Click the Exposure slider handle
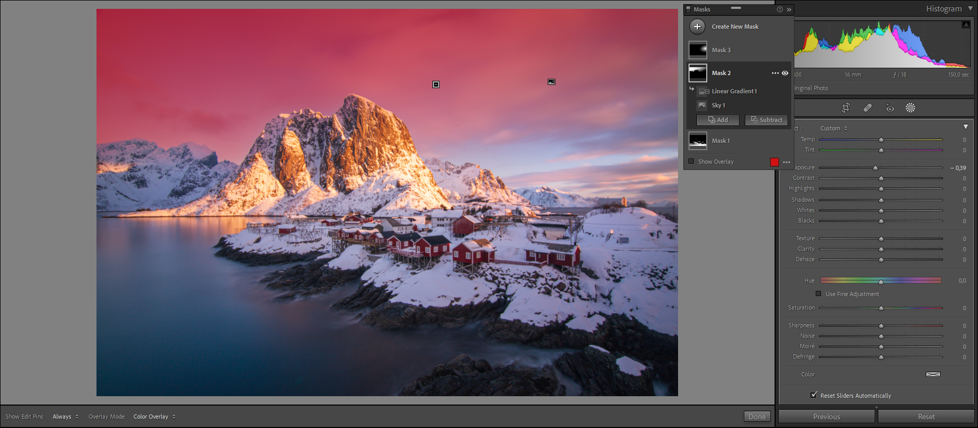This screenshot has width=978, height=428. [875, 168]
